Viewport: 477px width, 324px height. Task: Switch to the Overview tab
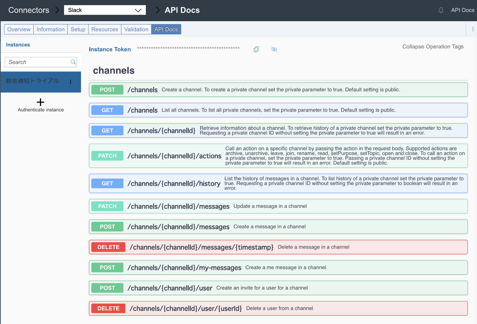point(19,29)
